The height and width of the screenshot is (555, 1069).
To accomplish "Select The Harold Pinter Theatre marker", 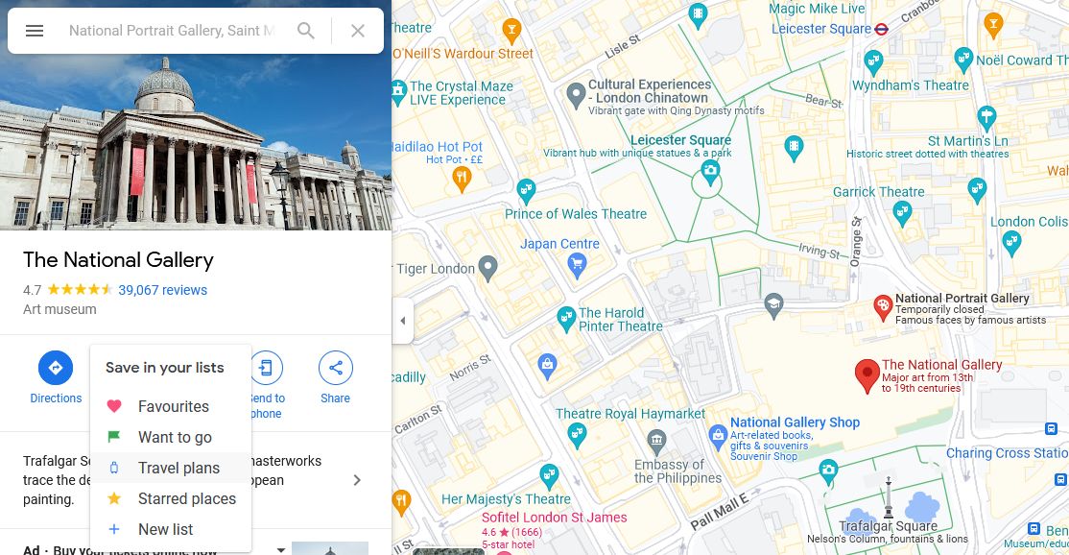I will [566, 319].
